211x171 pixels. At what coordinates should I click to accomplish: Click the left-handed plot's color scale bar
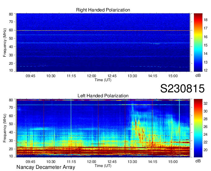coord(198,128)
